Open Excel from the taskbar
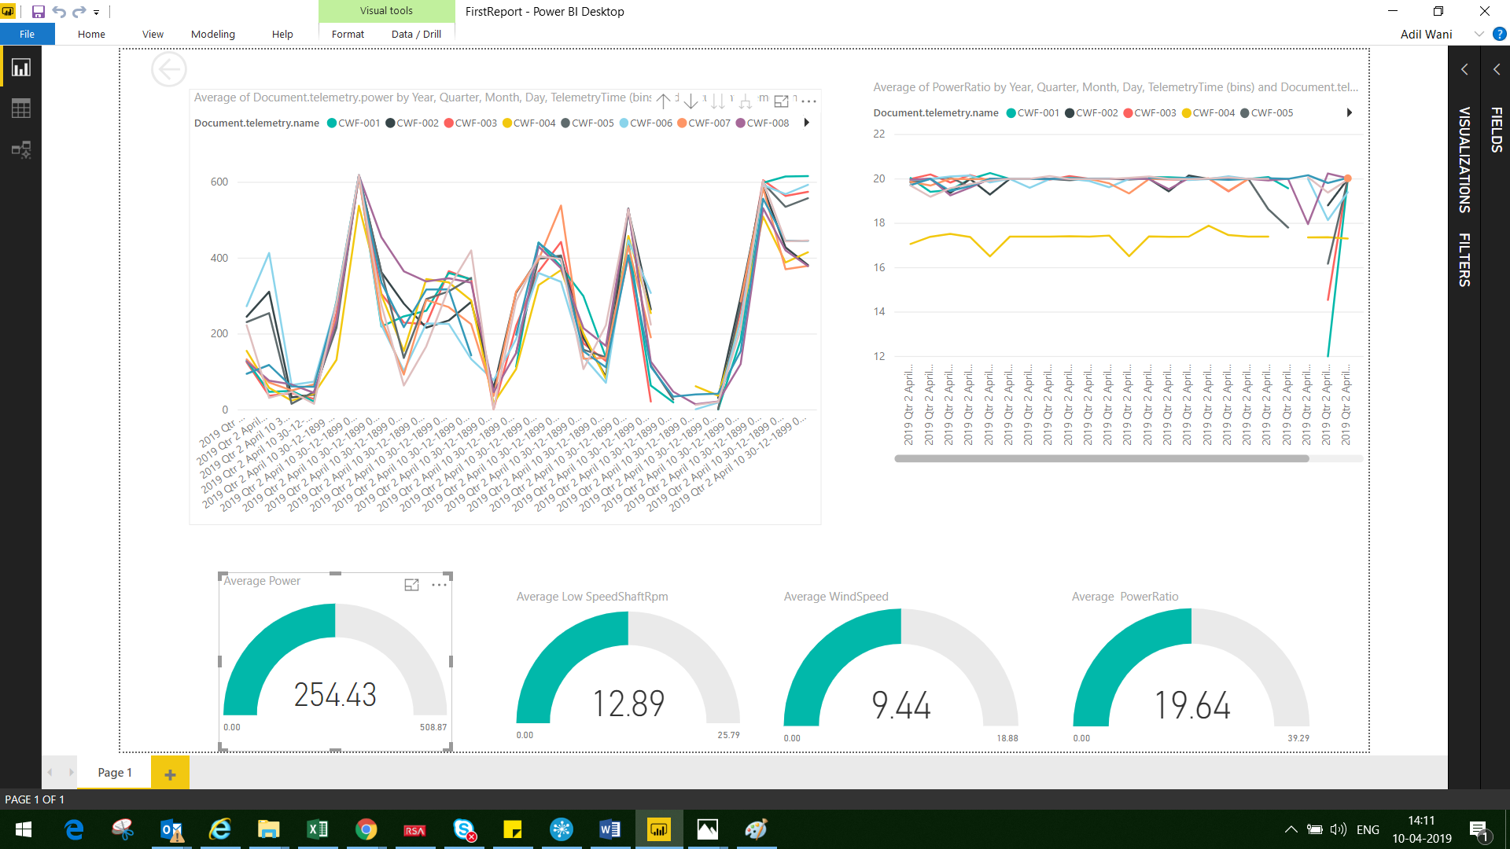The image size is (1510, 849). pyautogui.click(x=318, y=829)
